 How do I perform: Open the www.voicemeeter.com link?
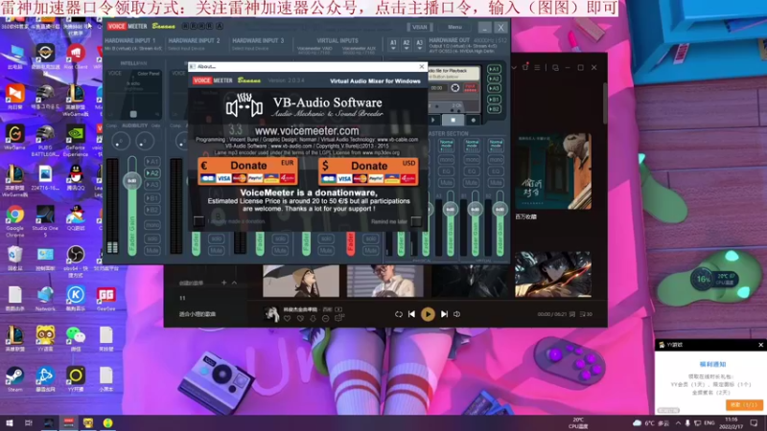click(307, 131)
